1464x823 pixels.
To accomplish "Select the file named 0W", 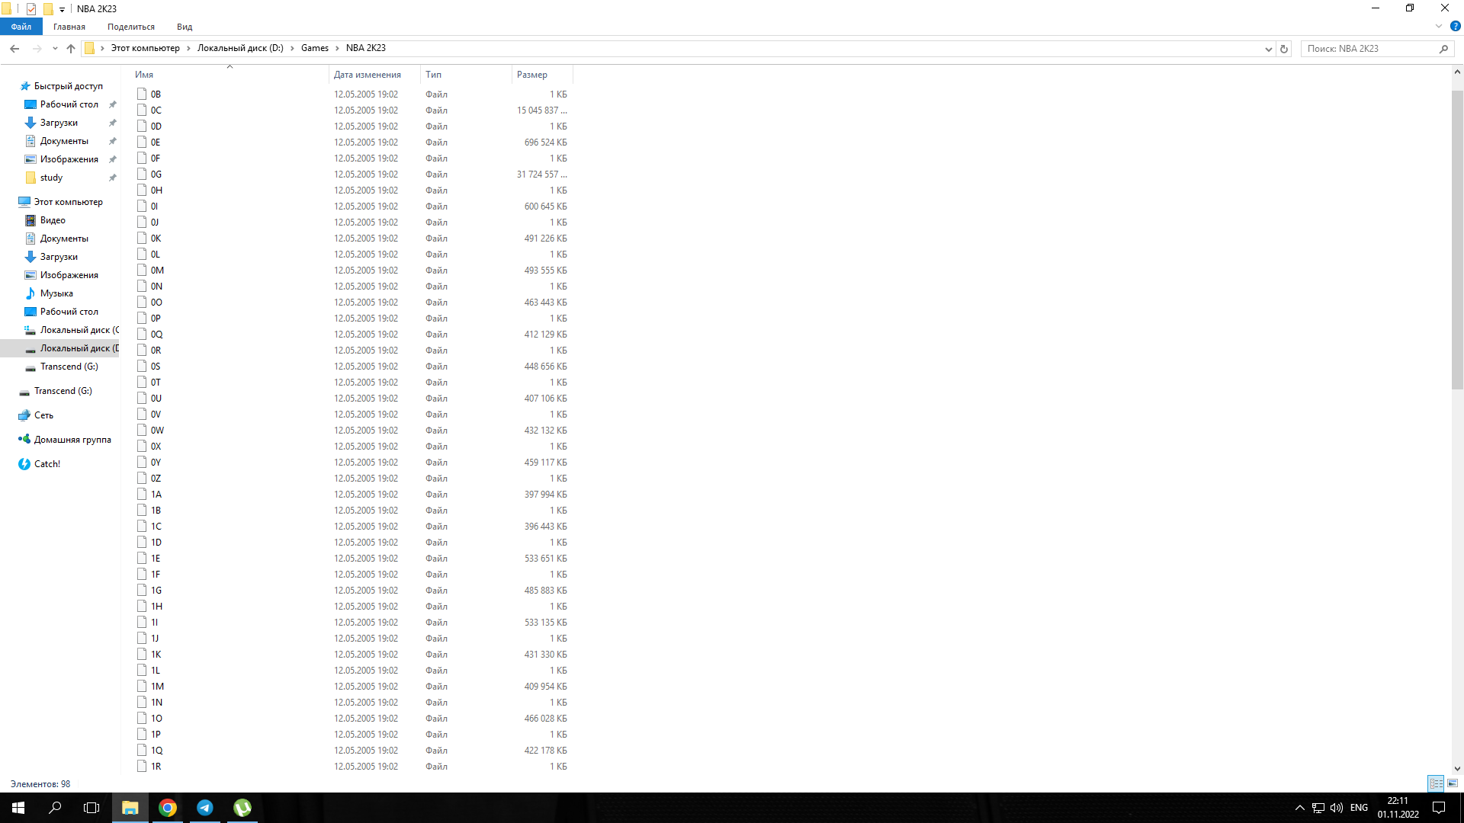I will 157,431.
